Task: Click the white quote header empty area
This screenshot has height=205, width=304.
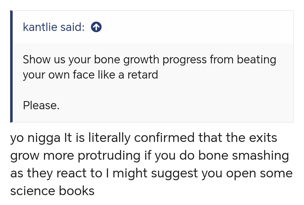Action: (x=194, y=27)
